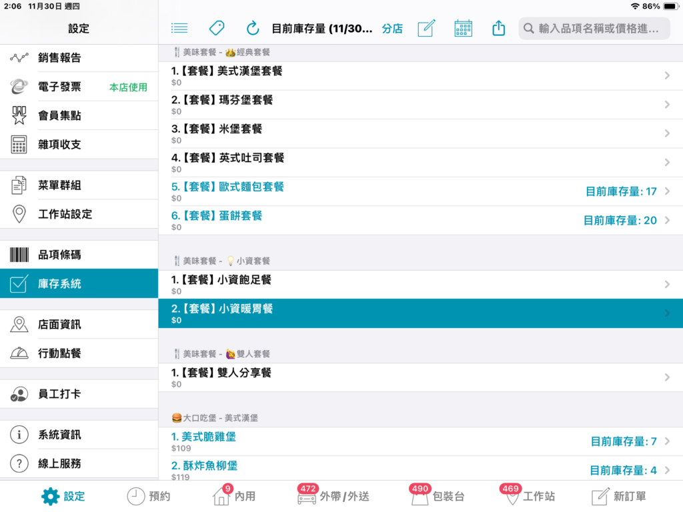Screen dimensions: 683x512
Task: Select 1.【套餐】美式漢堡套餐 item text
Action: point(227,71)
